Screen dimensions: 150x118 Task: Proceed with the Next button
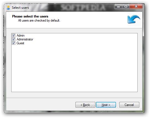[x=106, y=105]
